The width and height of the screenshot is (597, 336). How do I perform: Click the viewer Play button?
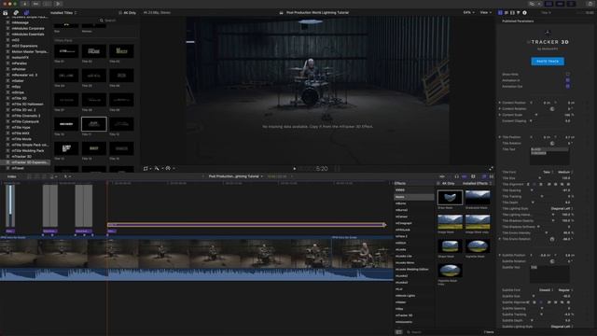[295, 168]
